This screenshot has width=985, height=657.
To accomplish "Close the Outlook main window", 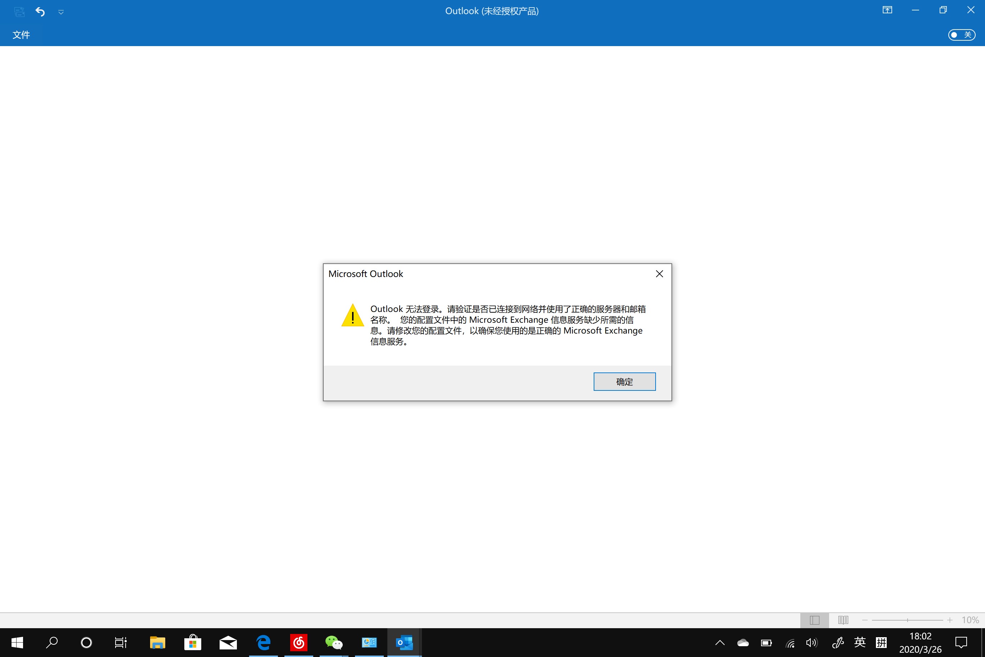I will [x=971, y=10].
